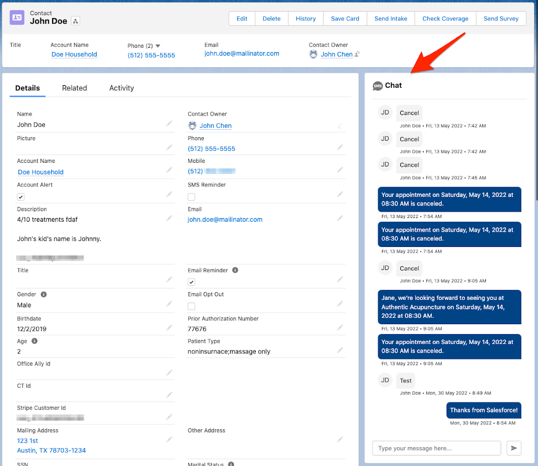Image resolution: width=538 pixels, height=466 pixels.
Task: Click the Age info tooltip icon
Action: pyautogui.click(x=33, y=341)
